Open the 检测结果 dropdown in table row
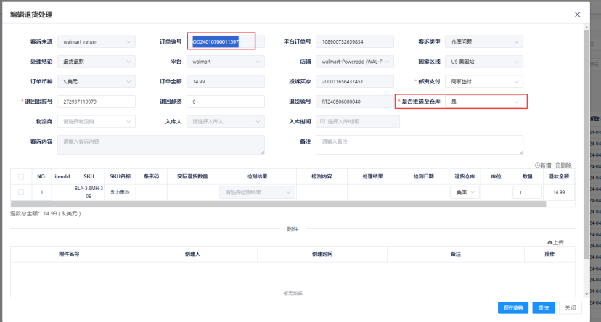Viewport: 601px width, 322px height. pos(257,192)
